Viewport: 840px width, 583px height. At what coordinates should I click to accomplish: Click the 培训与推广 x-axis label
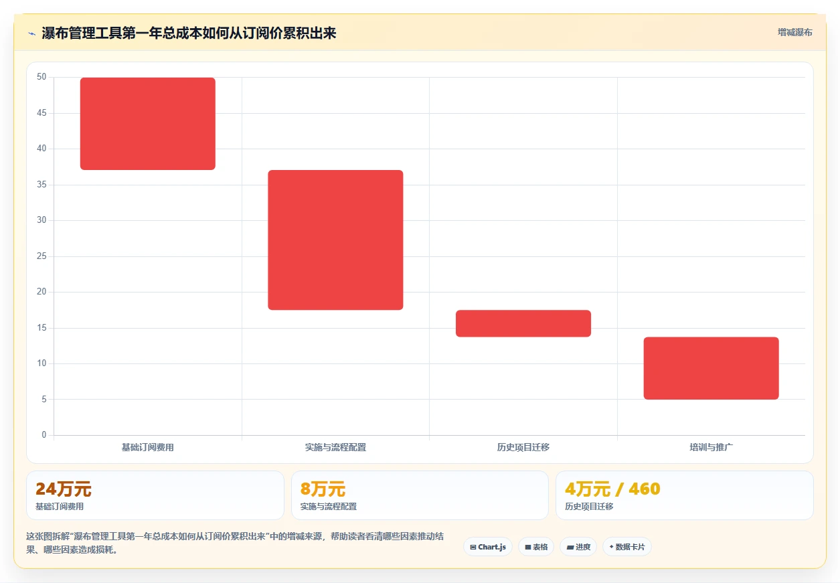(711, 447)
